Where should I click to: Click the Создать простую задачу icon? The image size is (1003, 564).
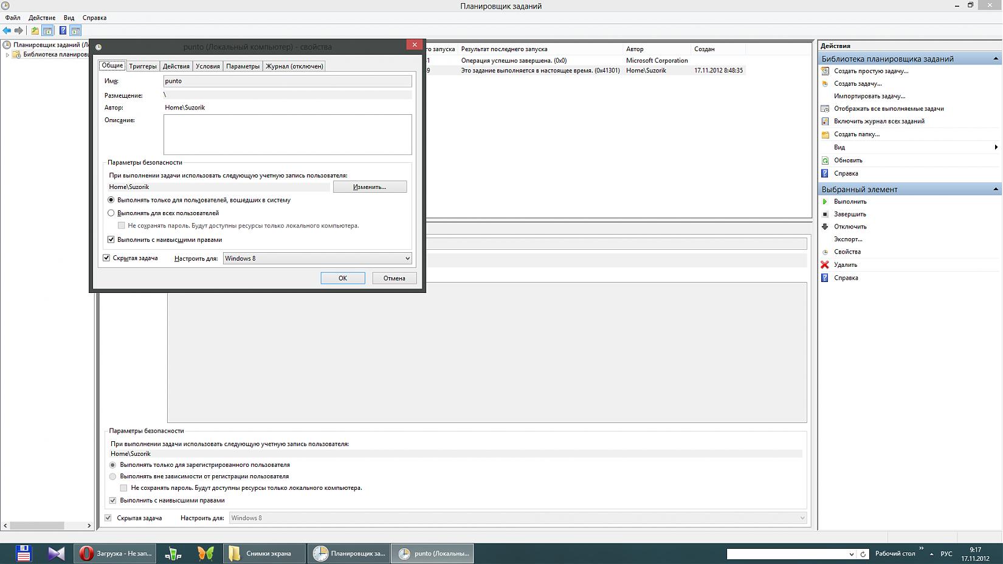825,71
